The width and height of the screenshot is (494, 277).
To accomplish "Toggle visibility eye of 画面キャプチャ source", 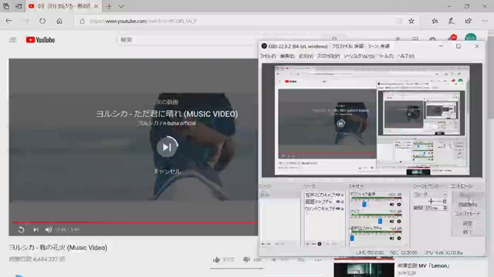I will pos(338,202).
